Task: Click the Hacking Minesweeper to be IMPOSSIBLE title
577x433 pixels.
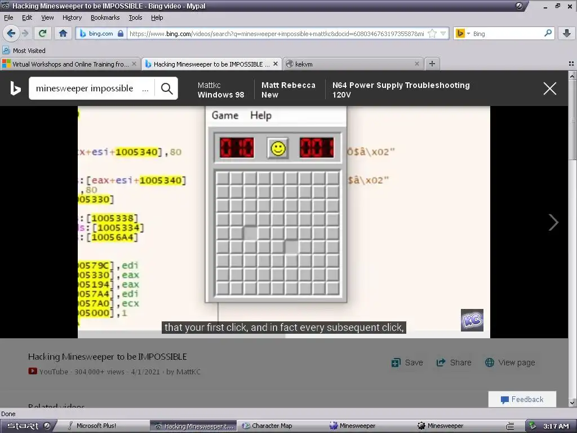Action: click(x=108, y=356)
